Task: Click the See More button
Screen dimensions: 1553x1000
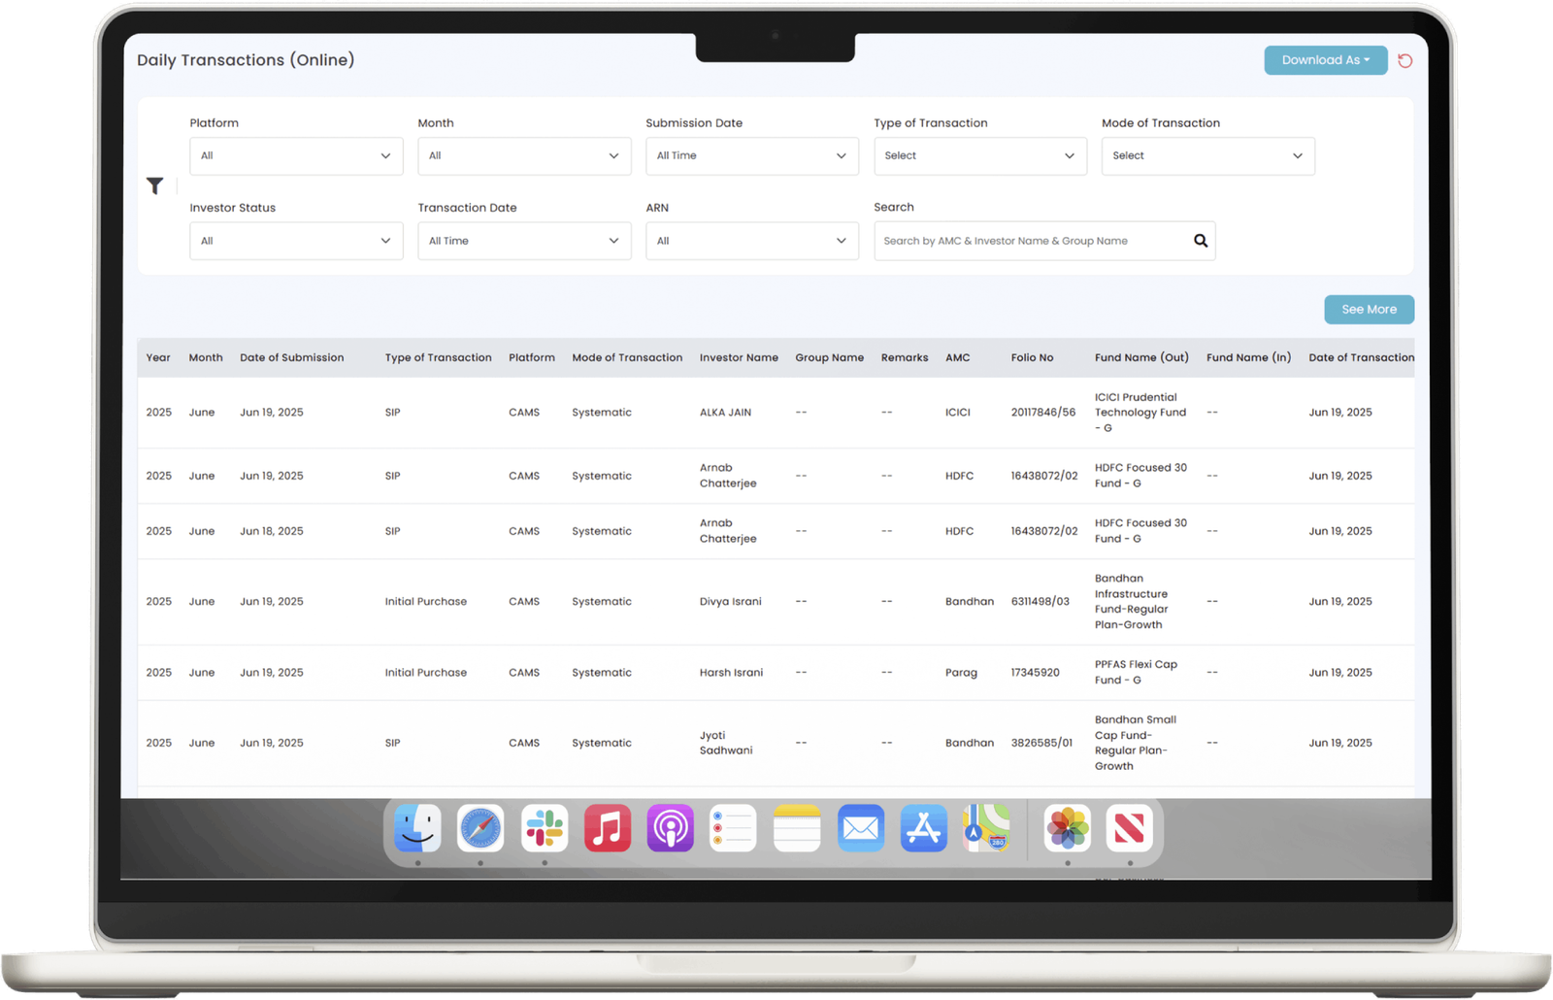Action: click(1369, 310)
